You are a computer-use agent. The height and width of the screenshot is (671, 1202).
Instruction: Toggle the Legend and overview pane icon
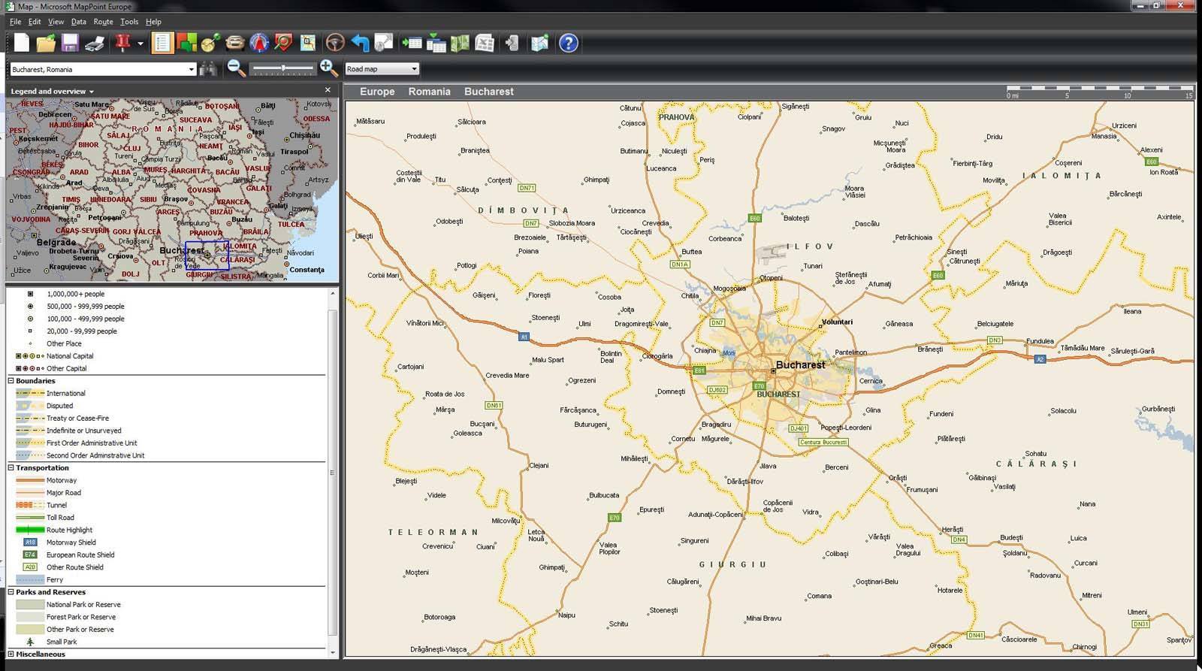(162, 43)
